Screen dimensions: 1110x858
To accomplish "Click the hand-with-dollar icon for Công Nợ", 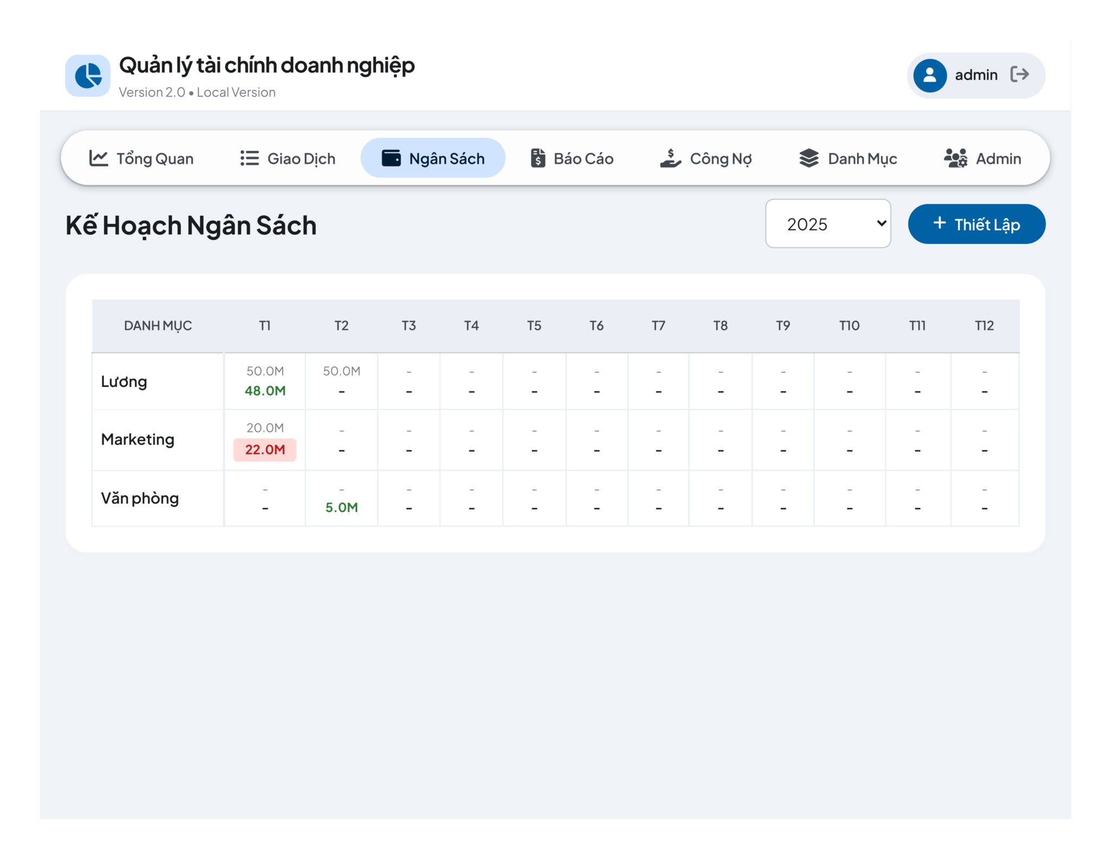I will (670, 158).
